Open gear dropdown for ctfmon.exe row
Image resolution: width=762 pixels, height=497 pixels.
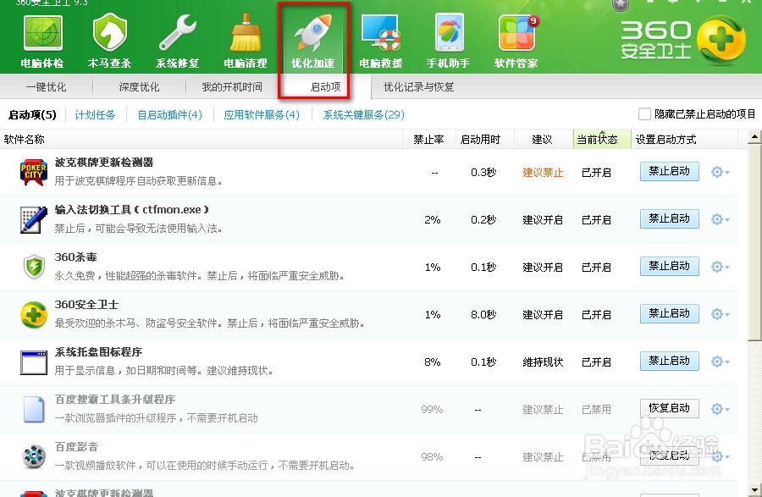[x=721, y=219]
